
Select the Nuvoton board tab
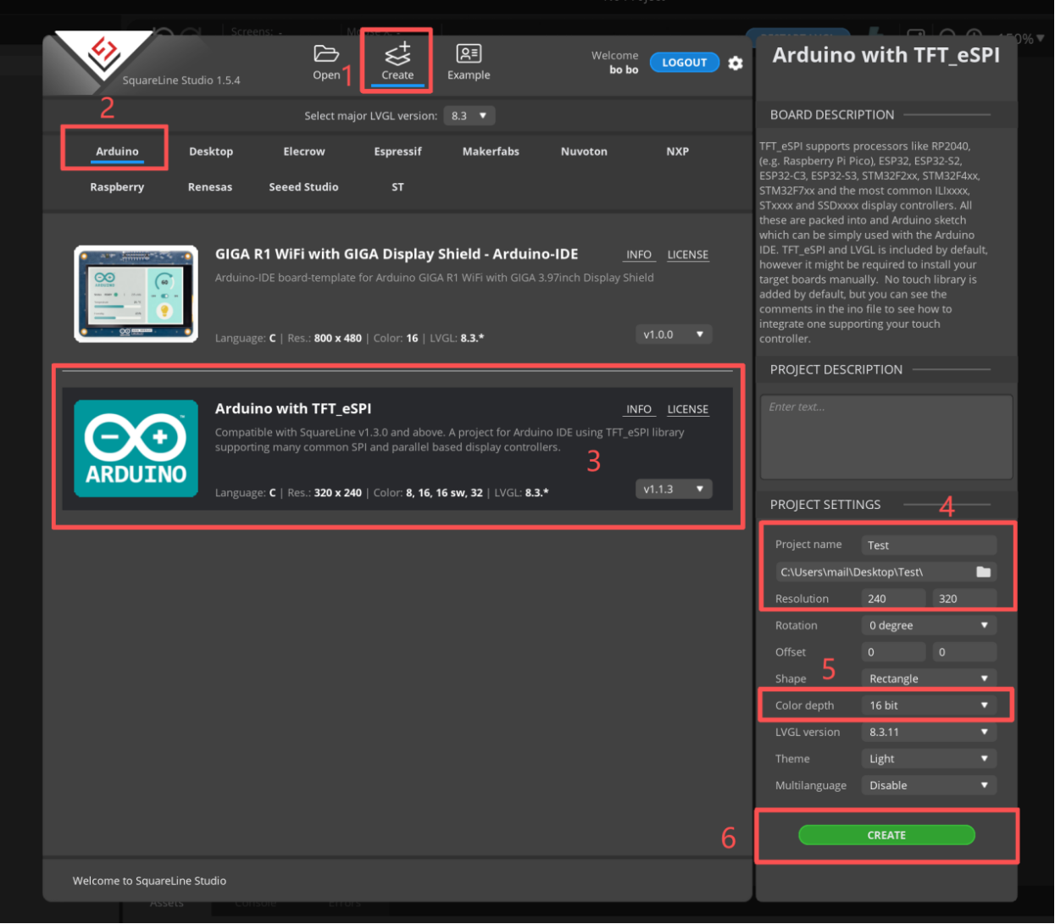[584, 152]
